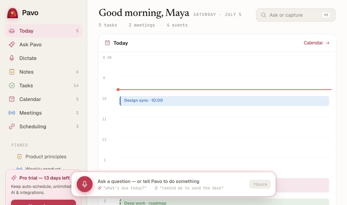Viewport: 347px width, 205px height.
Task: Click the Scheduling link icon
Action: click(x=12, y=126)
